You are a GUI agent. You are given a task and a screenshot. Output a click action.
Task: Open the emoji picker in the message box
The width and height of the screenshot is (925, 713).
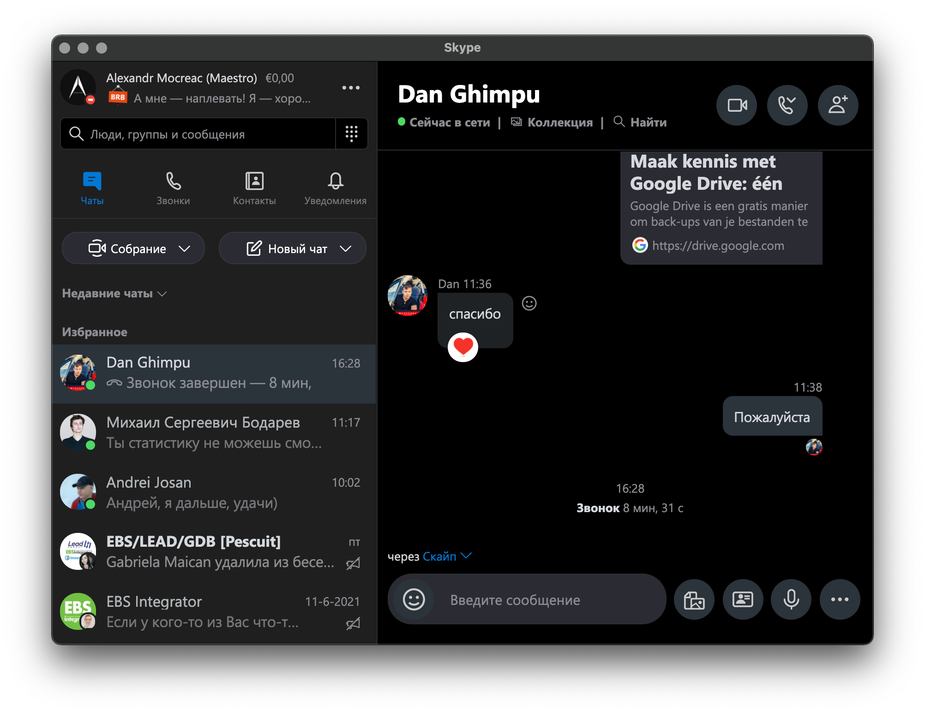(x=414, y=599)
